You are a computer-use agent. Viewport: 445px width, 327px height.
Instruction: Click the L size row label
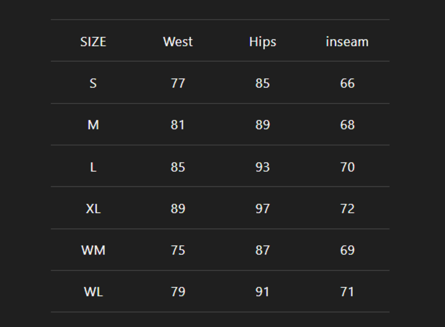click(93, 167)
